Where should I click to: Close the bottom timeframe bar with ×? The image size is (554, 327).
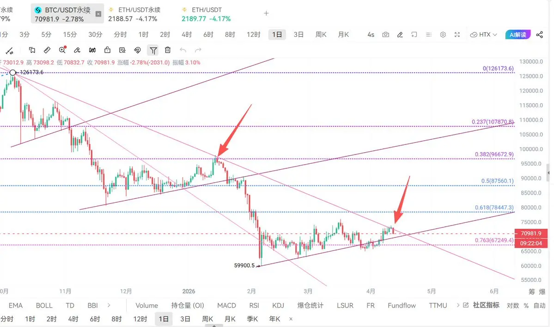point(291,319)
